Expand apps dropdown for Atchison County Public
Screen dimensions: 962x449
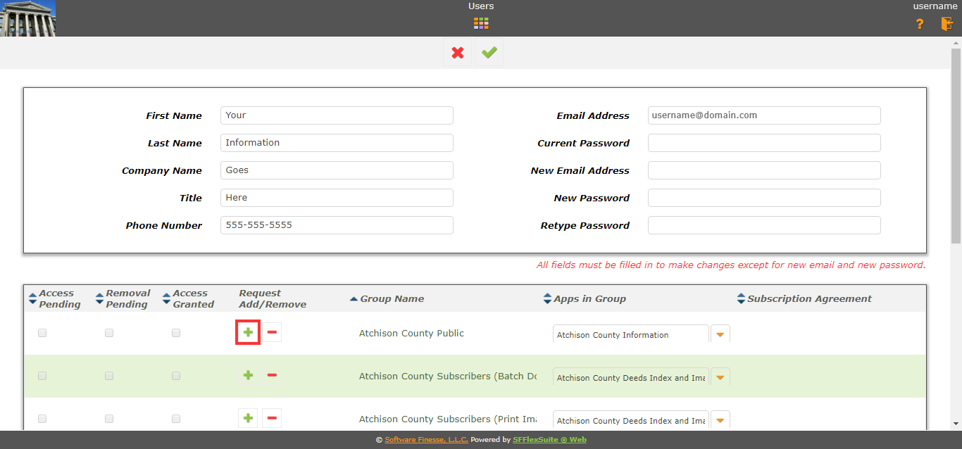(x=720, y=334)
